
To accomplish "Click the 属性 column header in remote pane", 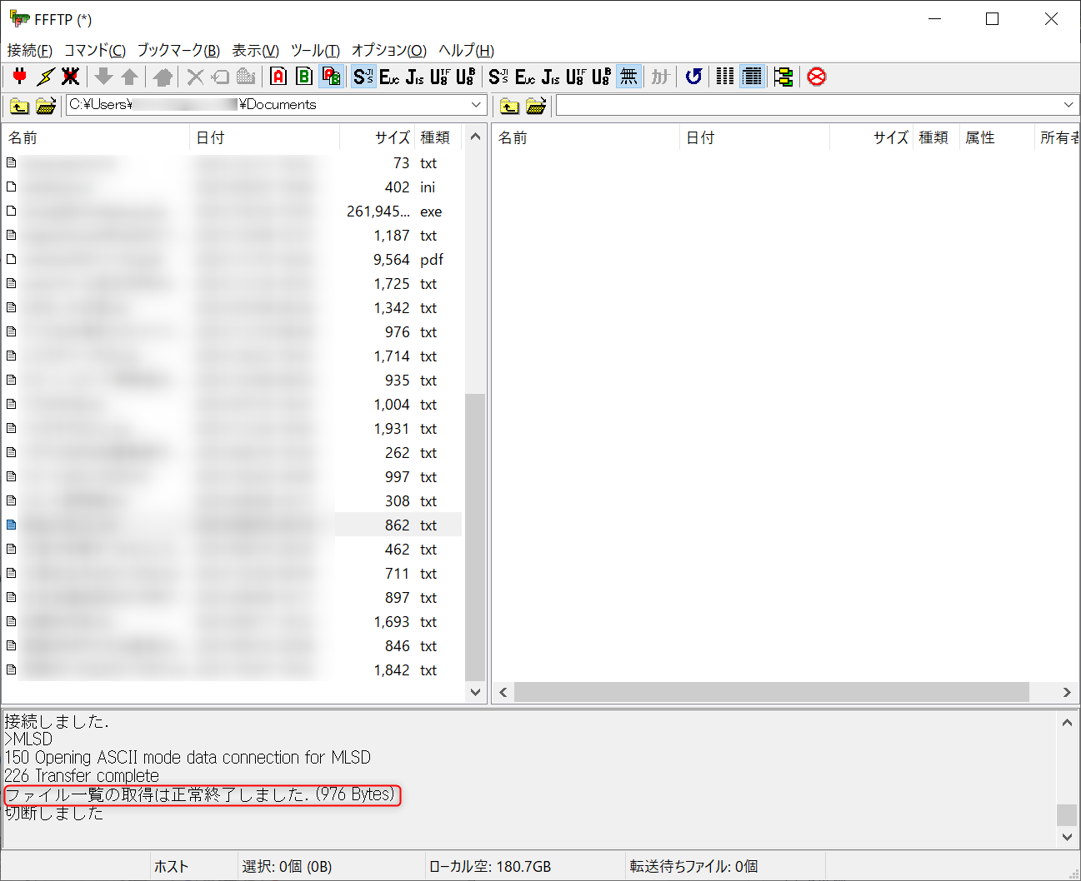I will click(980, 137).
